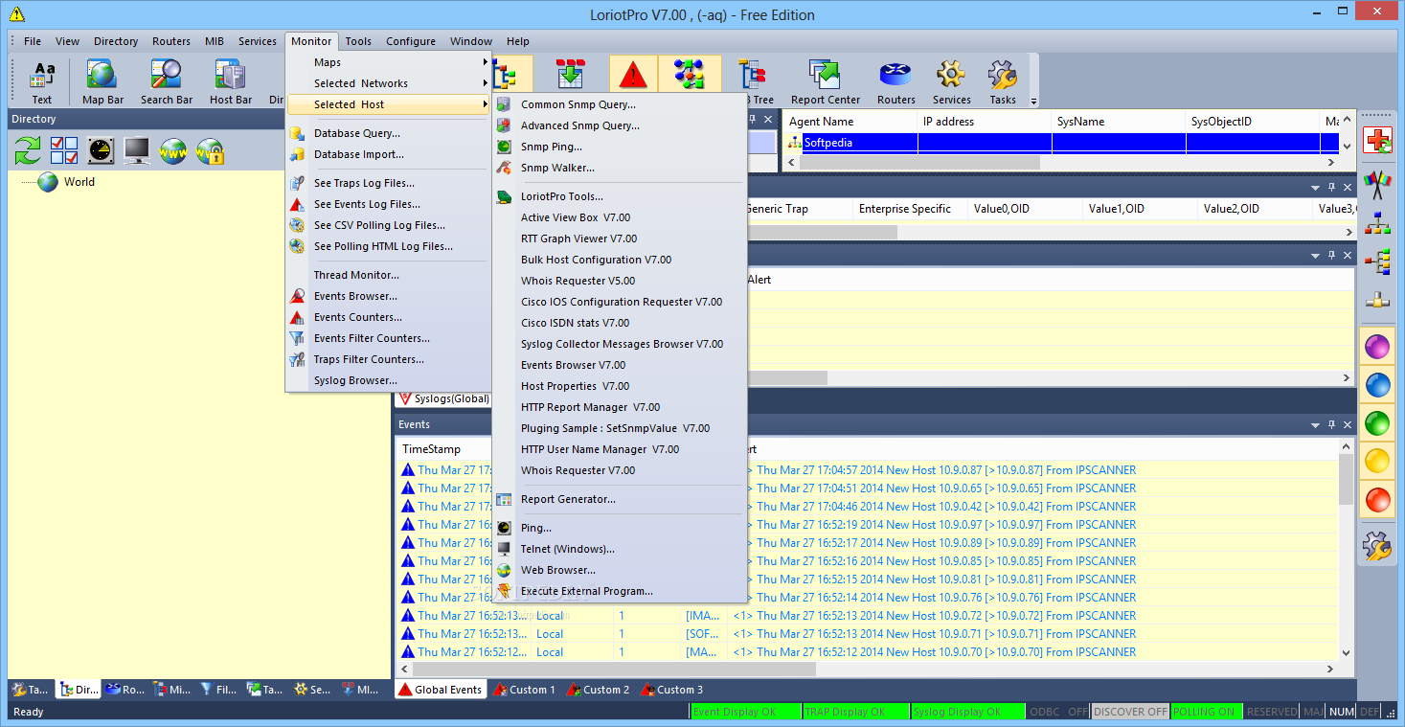Choose Cisco ISDN stats V7.00
The width and height of the screenshot is (1405, 727).
pyautogui.click(x=619, y=323)
